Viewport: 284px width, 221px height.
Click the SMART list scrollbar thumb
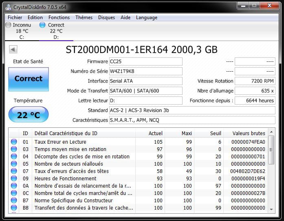(x=271, y=150)
